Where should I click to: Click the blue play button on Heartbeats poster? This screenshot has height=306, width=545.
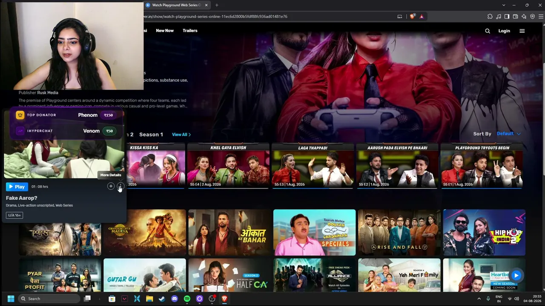pos(516,275)
